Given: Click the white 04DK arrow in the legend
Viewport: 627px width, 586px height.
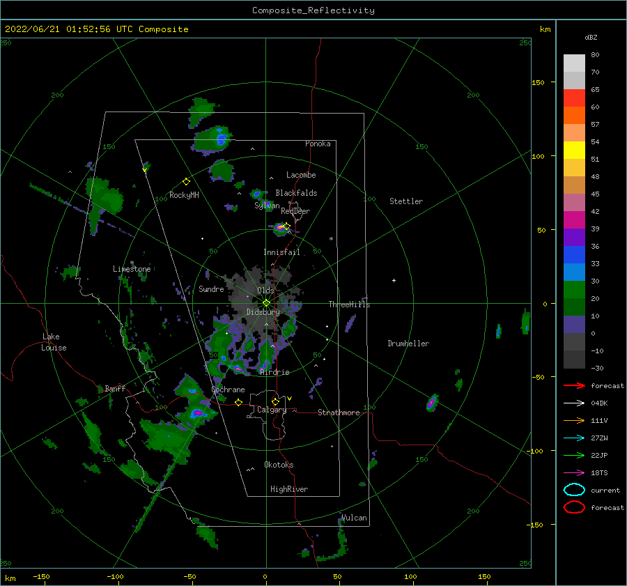Looking at the screenshot, I should [x=574, y=403].
